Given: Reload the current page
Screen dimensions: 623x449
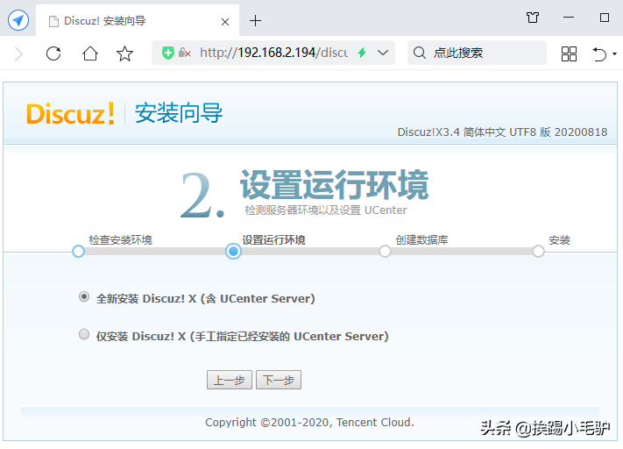Looking at the screenshot, I should [53, 53].
